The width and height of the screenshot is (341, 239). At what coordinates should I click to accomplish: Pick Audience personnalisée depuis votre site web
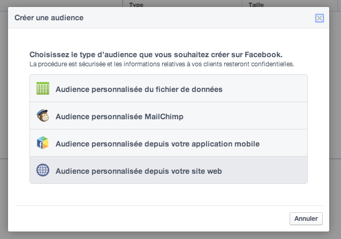(169, 170)
